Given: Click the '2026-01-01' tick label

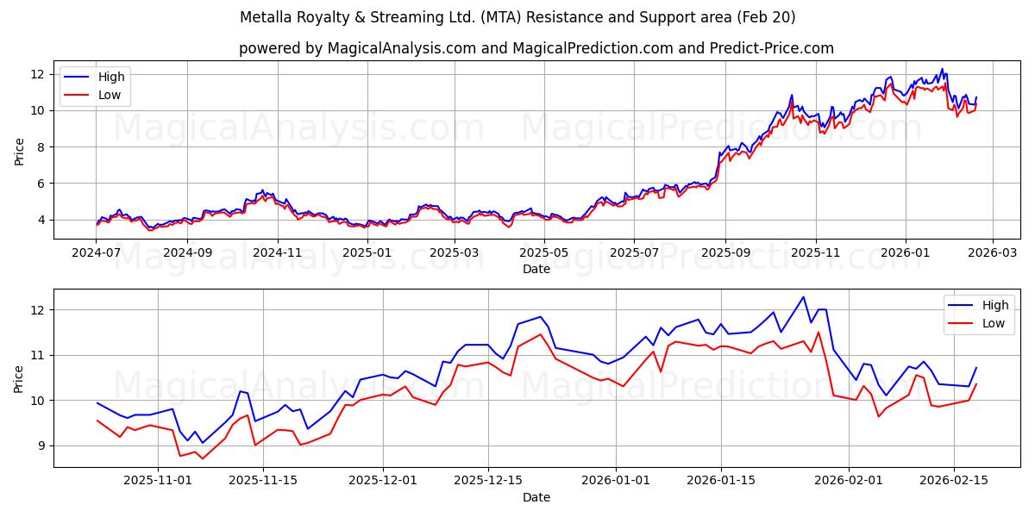Looking at the screenshot, I should [616, 480].
